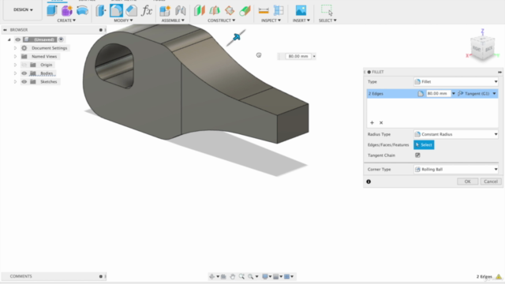Open Change Parameters fx icon
The image size is (505, 284).
tap(147, 10)
